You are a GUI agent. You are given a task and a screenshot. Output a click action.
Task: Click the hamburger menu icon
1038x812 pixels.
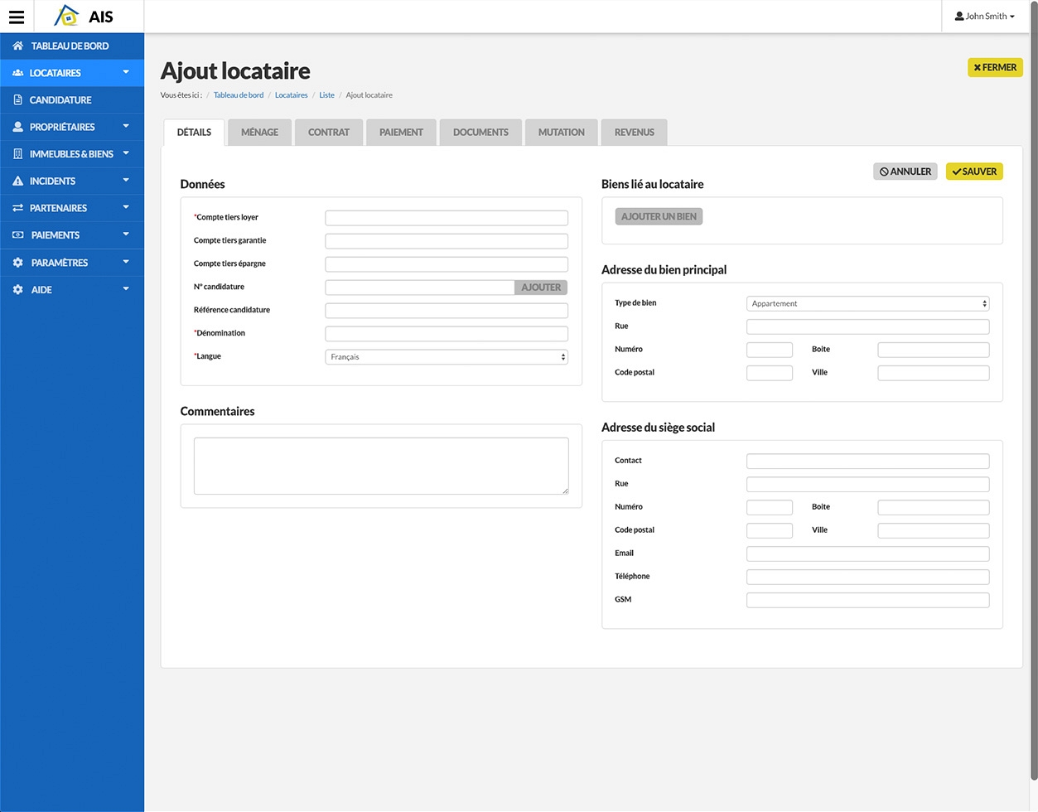pyautogui.click(x=17, y=17)
